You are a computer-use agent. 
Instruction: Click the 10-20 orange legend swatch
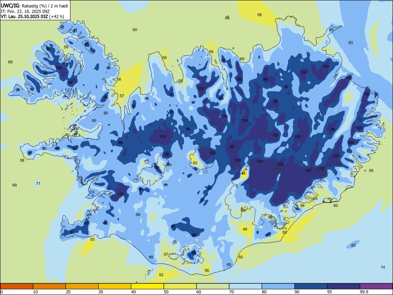coord(50,286)
